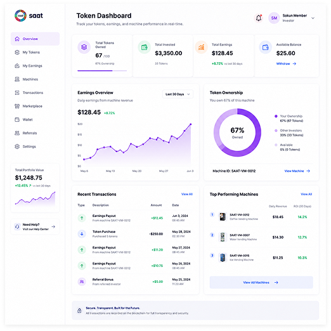
Task: Click the $1,248.75 portfolio value
Action: point(29,178)
